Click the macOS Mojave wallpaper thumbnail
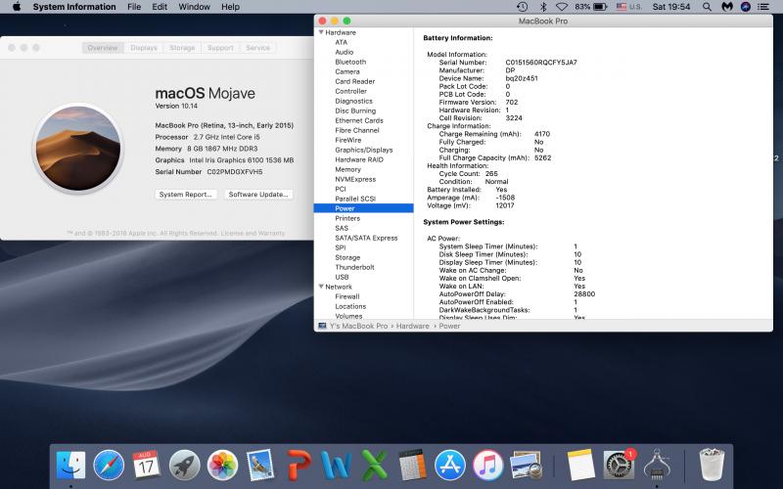783x489 pixels. [x=78, y=149]
